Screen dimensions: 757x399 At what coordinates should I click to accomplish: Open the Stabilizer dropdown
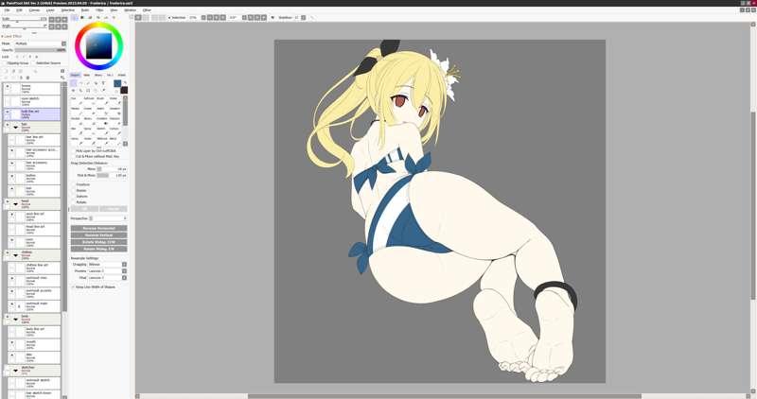point(303,17)
